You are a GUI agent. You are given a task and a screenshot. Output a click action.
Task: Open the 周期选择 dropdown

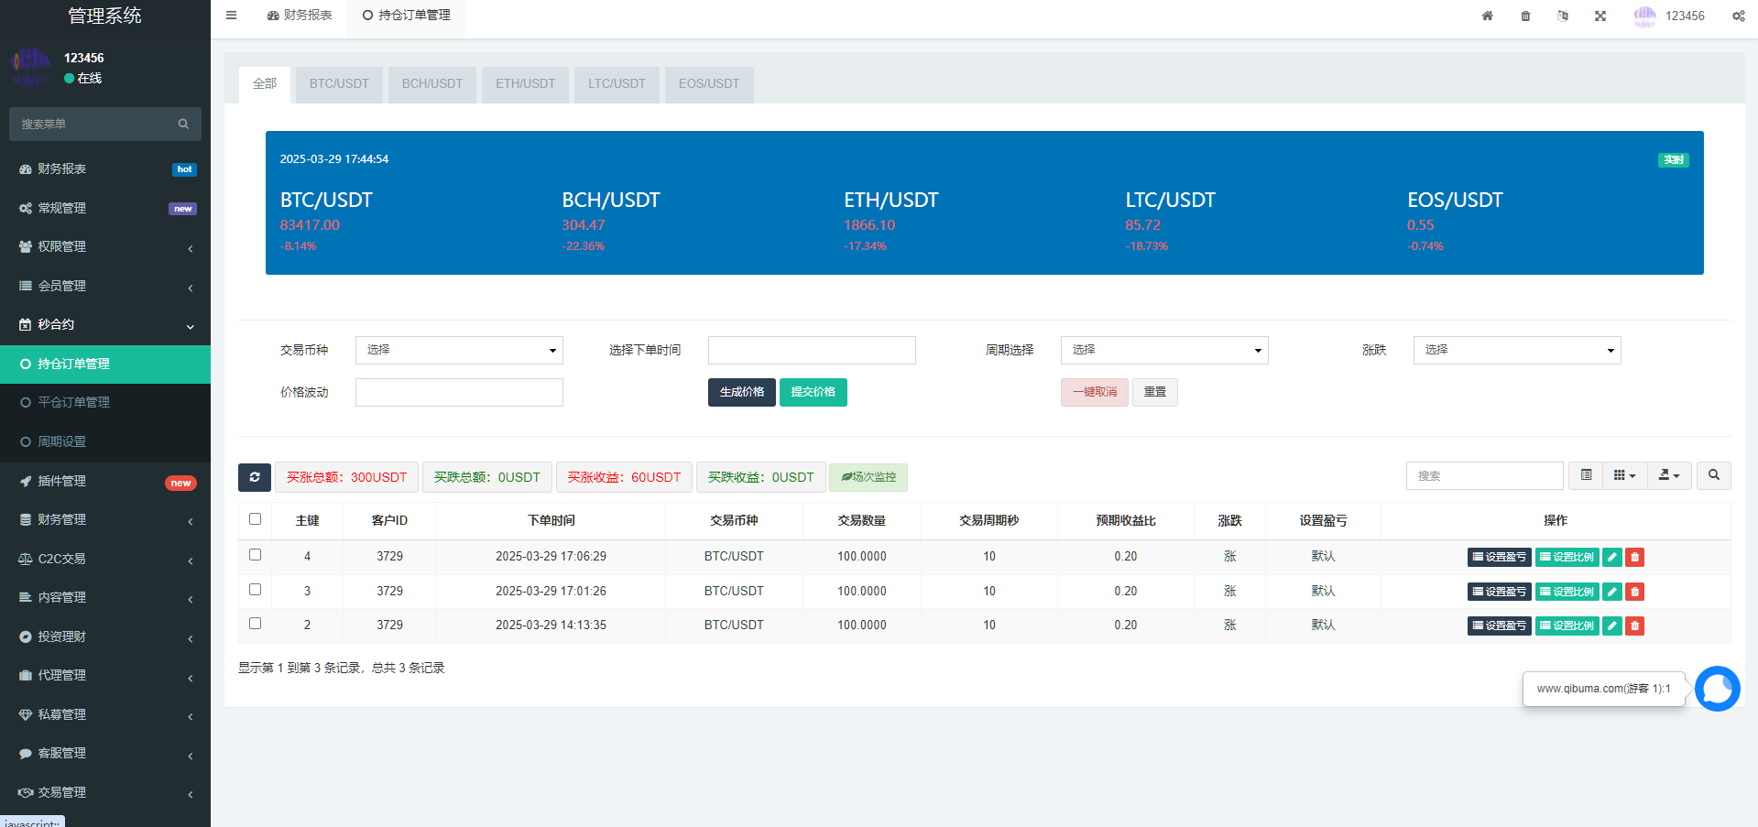pyautogui.click(x=1163, y=350)
